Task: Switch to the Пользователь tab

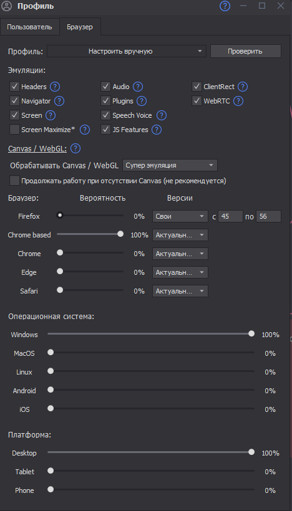Action: (29, 27)
